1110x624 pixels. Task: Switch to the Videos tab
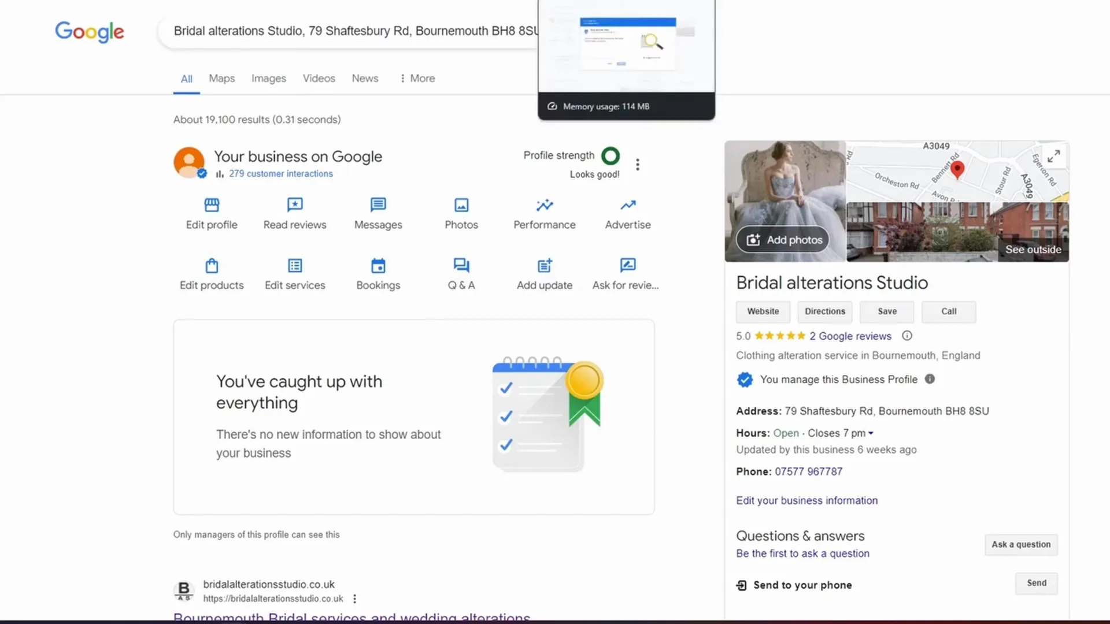tap(319, 79)
